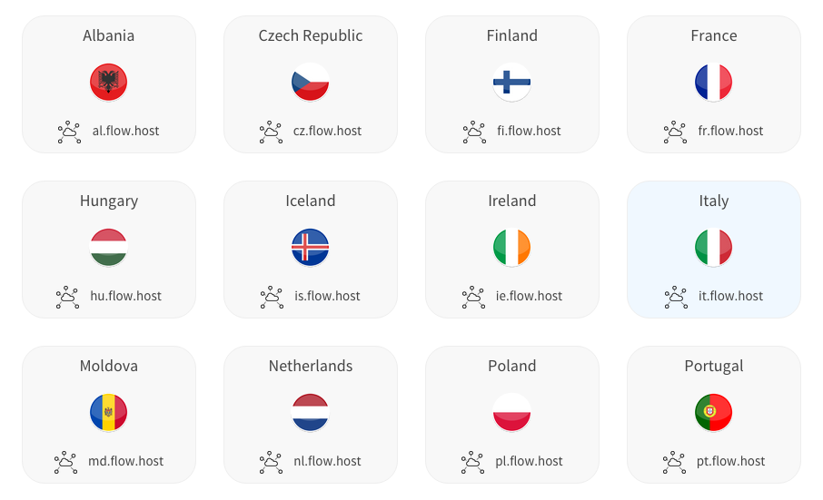This screenshot has height=500, width=823.
Task: Select the Czech Republic flag icon
Action: [x=311, y=83]
